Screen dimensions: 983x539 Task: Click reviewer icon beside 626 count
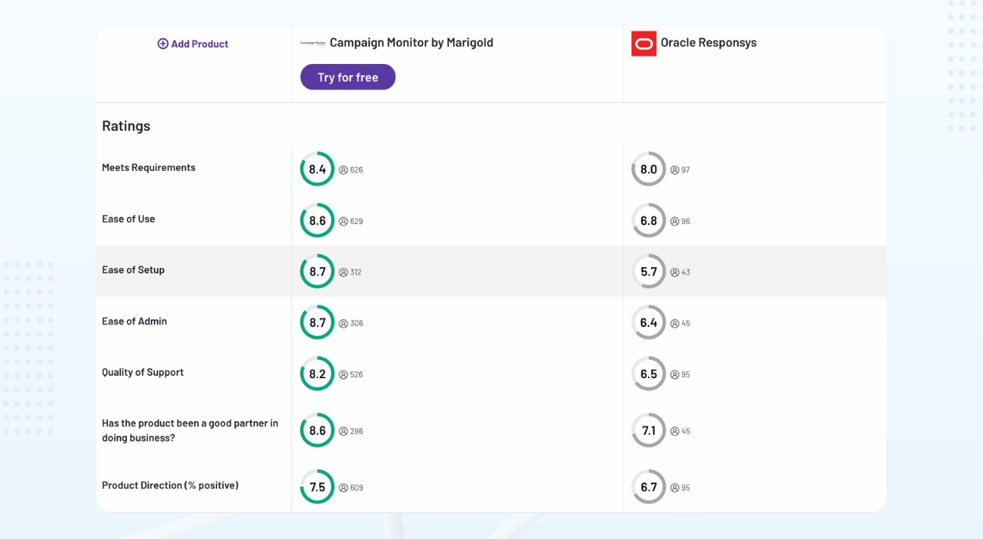344,170
